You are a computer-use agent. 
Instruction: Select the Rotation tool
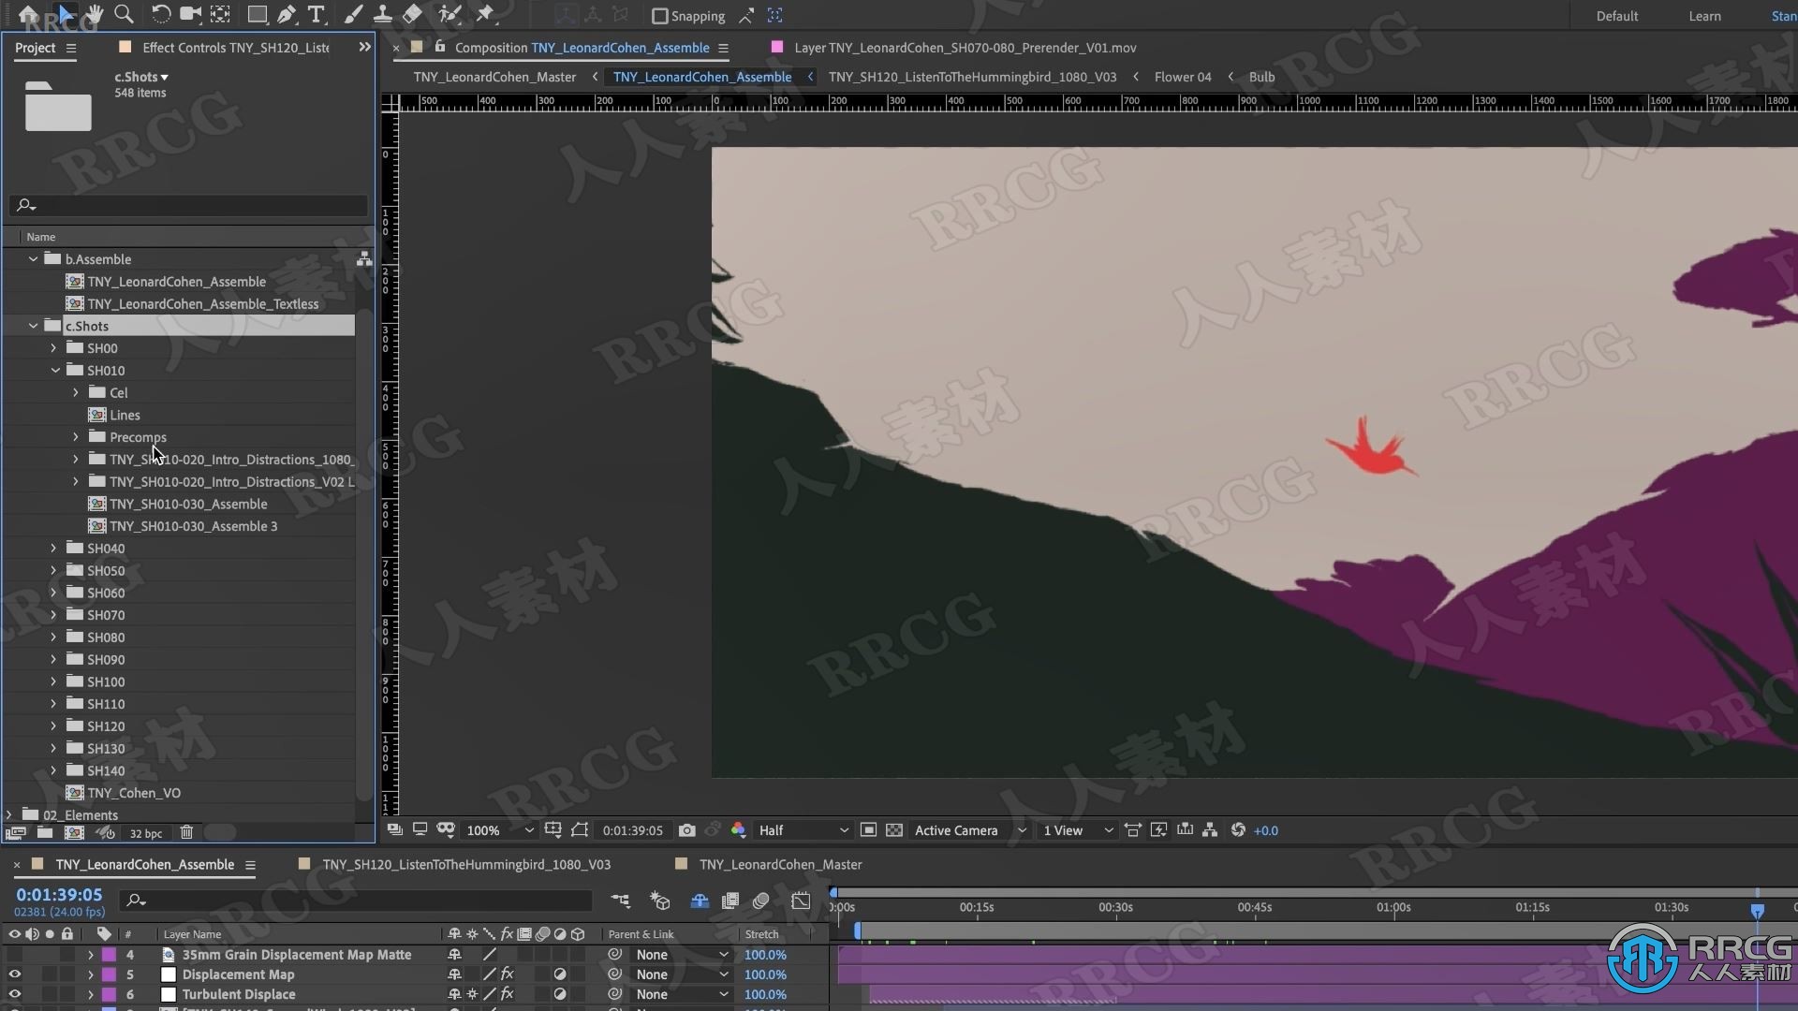tap(161, 14)
